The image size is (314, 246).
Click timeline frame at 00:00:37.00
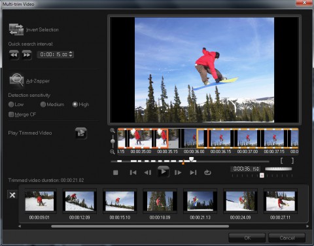pyautogui.click(x=247, y=139)
